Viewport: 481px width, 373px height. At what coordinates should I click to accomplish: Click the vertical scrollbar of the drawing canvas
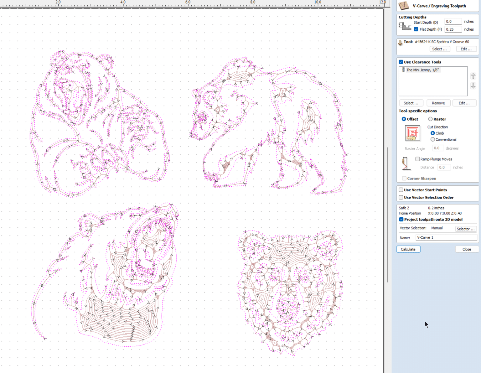pyautogui.click(x=387, y=215)
